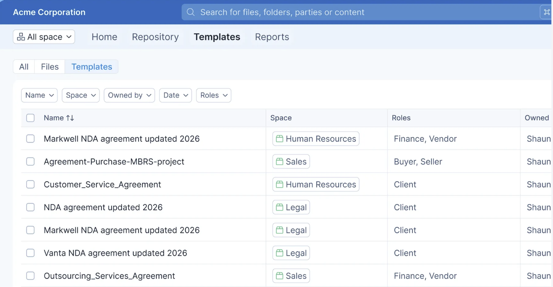
Task: Click the Legal icon in NDA agreement row
Action: [x=279, y=207]
